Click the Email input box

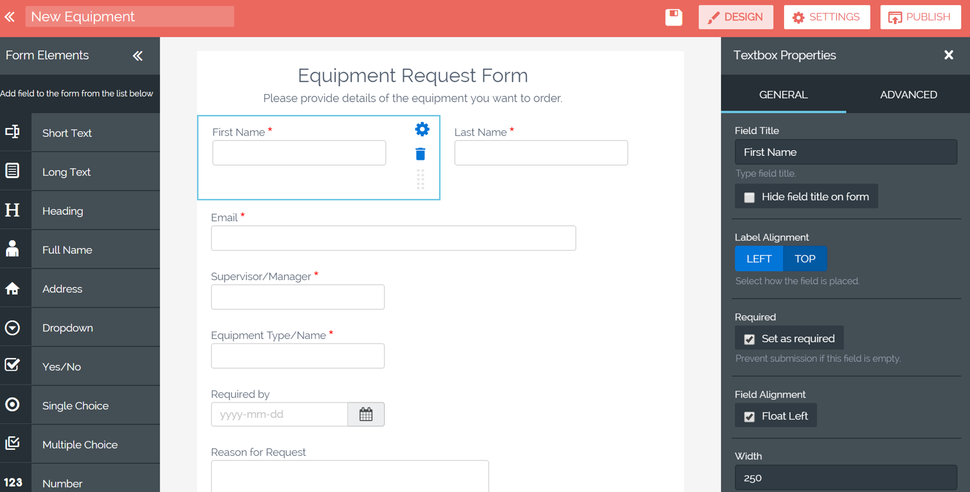click(393, 238)
